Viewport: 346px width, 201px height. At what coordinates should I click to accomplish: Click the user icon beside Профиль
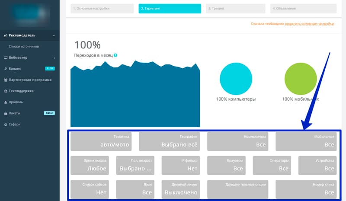[5, 102]
